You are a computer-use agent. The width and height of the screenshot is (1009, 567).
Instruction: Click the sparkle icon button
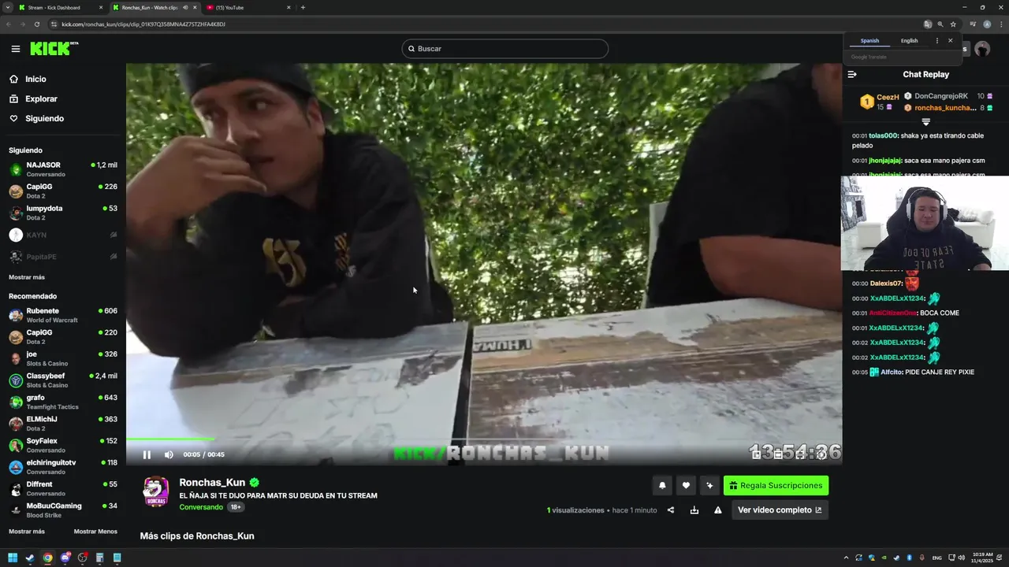(x=709, y=486)
